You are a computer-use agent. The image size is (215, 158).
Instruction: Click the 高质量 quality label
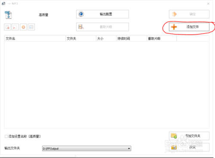(x=43, y=15)
